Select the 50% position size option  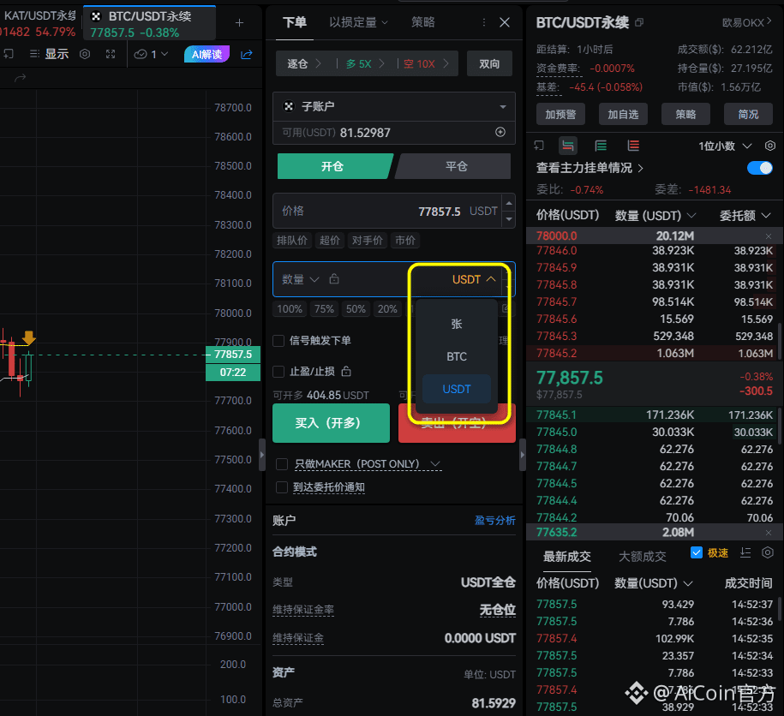click(356, 309)
